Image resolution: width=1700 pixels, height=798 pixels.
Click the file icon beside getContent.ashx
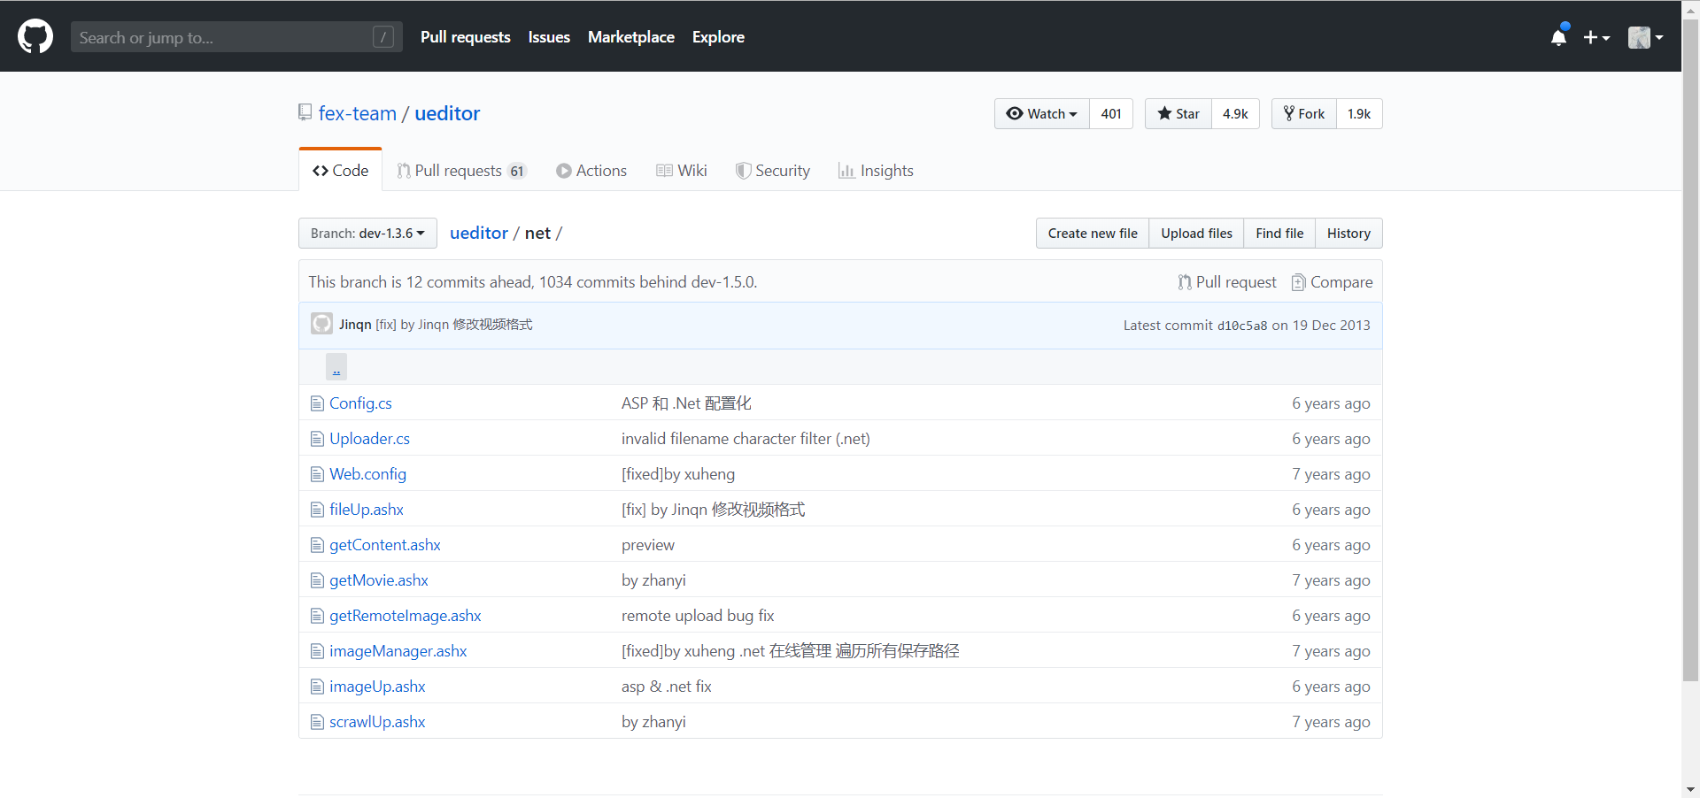(x=317, y=545)
